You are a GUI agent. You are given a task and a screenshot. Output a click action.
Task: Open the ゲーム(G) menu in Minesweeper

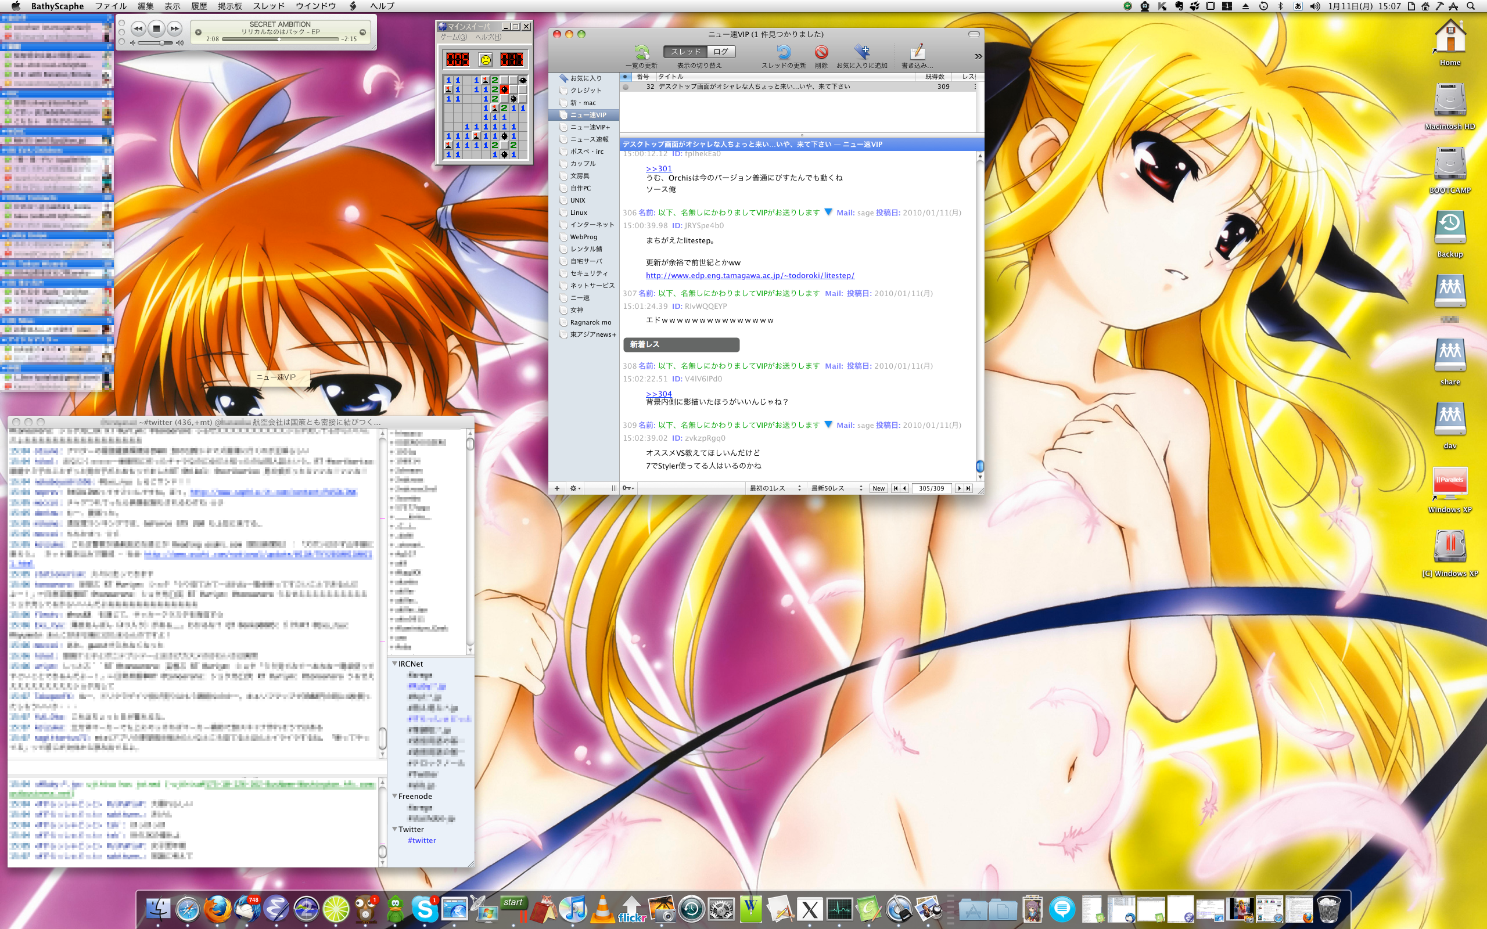pos(454,38)
